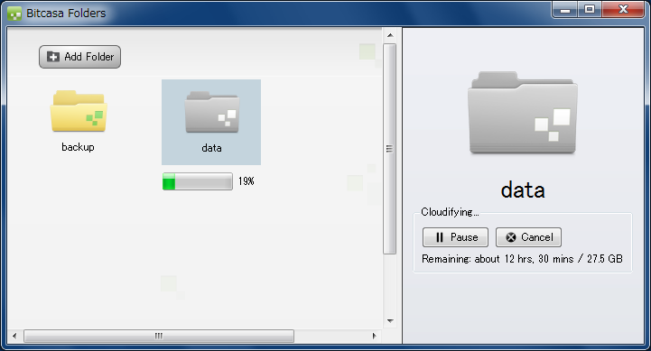Click the vertical scrollbar down arrow
This screenshot has height=351, width=651.
point(390,320)
